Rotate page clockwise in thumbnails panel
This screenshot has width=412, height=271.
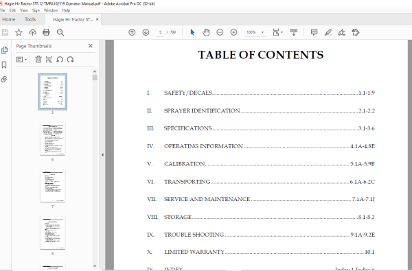70,60
